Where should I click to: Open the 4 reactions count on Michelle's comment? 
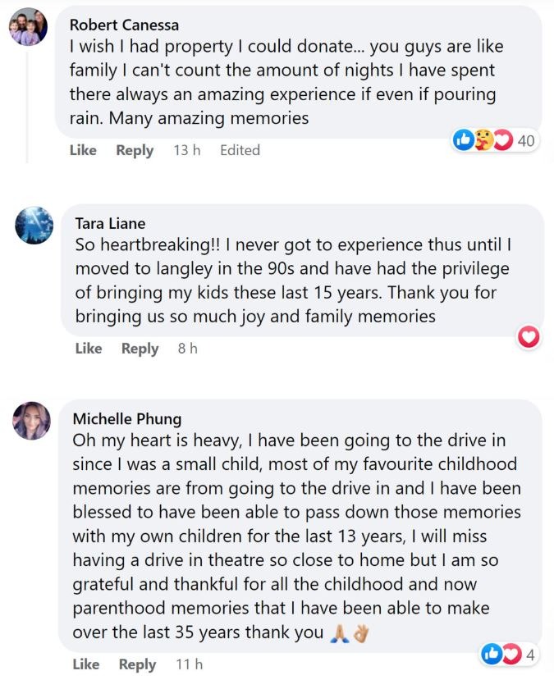[530, 655]
